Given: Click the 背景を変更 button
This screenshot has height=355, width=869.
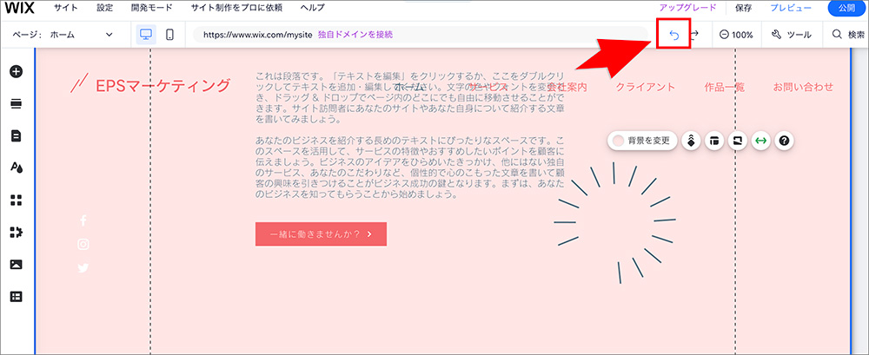Looking at the screenshot, I should pos(642,141).
